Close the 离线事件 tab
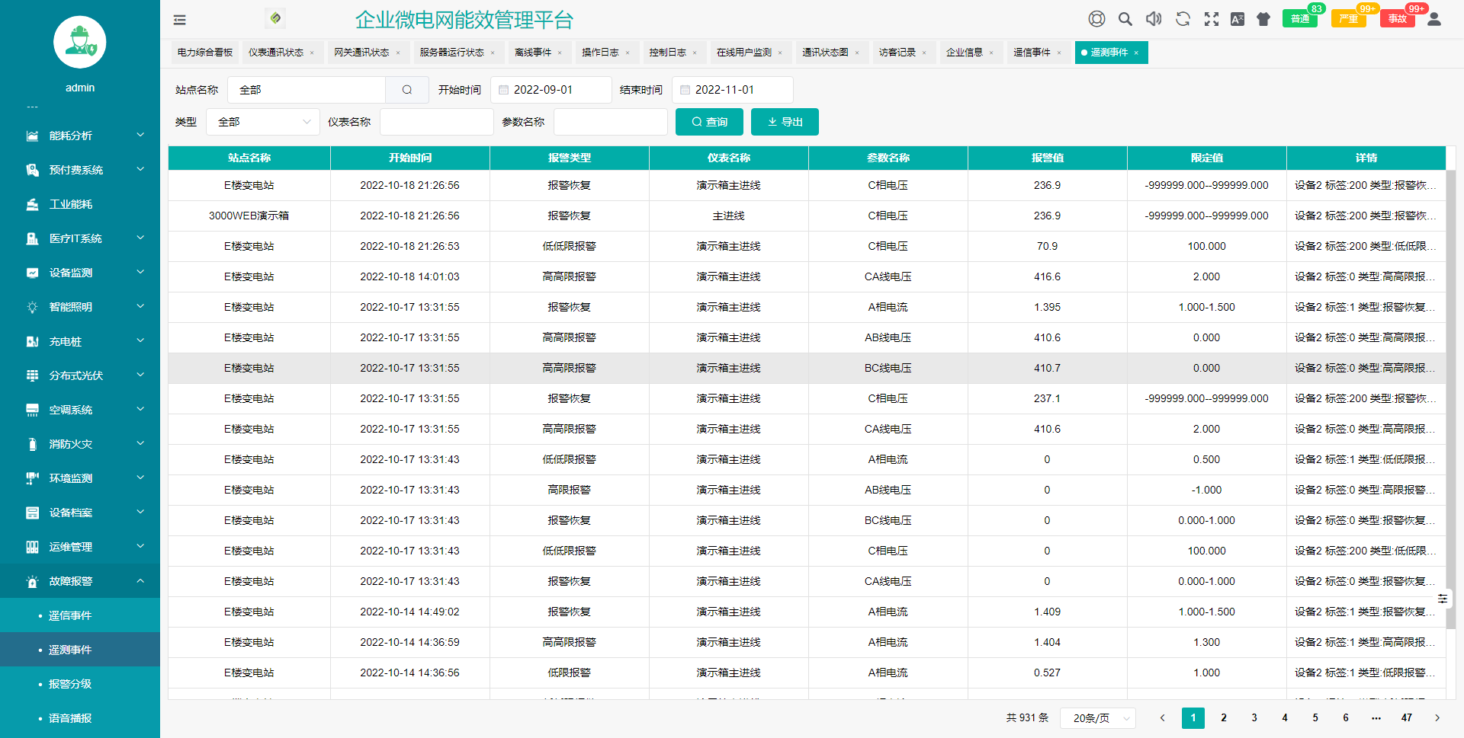Screen dimensions: 1464x738 tap(560, 53)
